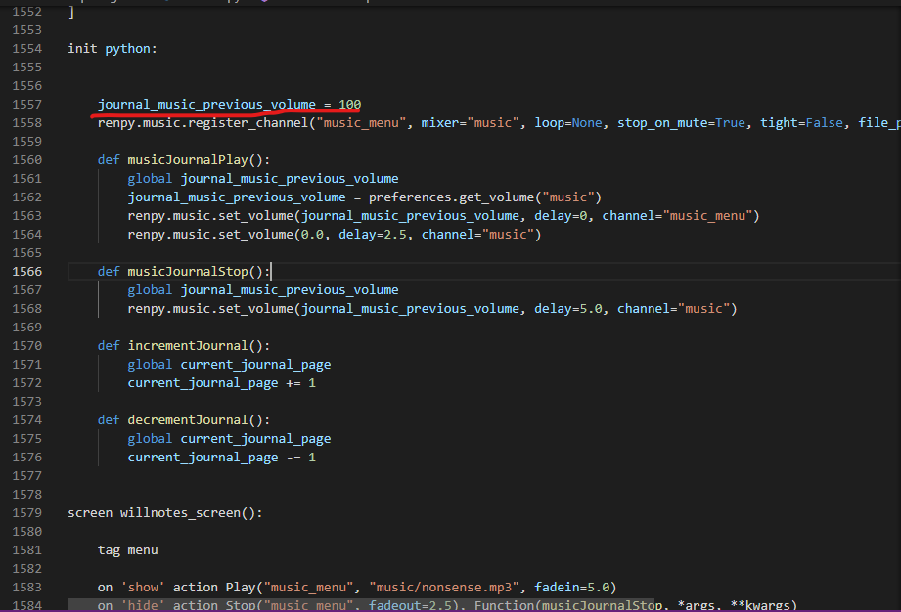Click the decrementJournal function name
Viewport: 901px width, 612px height.
point(187,419)
